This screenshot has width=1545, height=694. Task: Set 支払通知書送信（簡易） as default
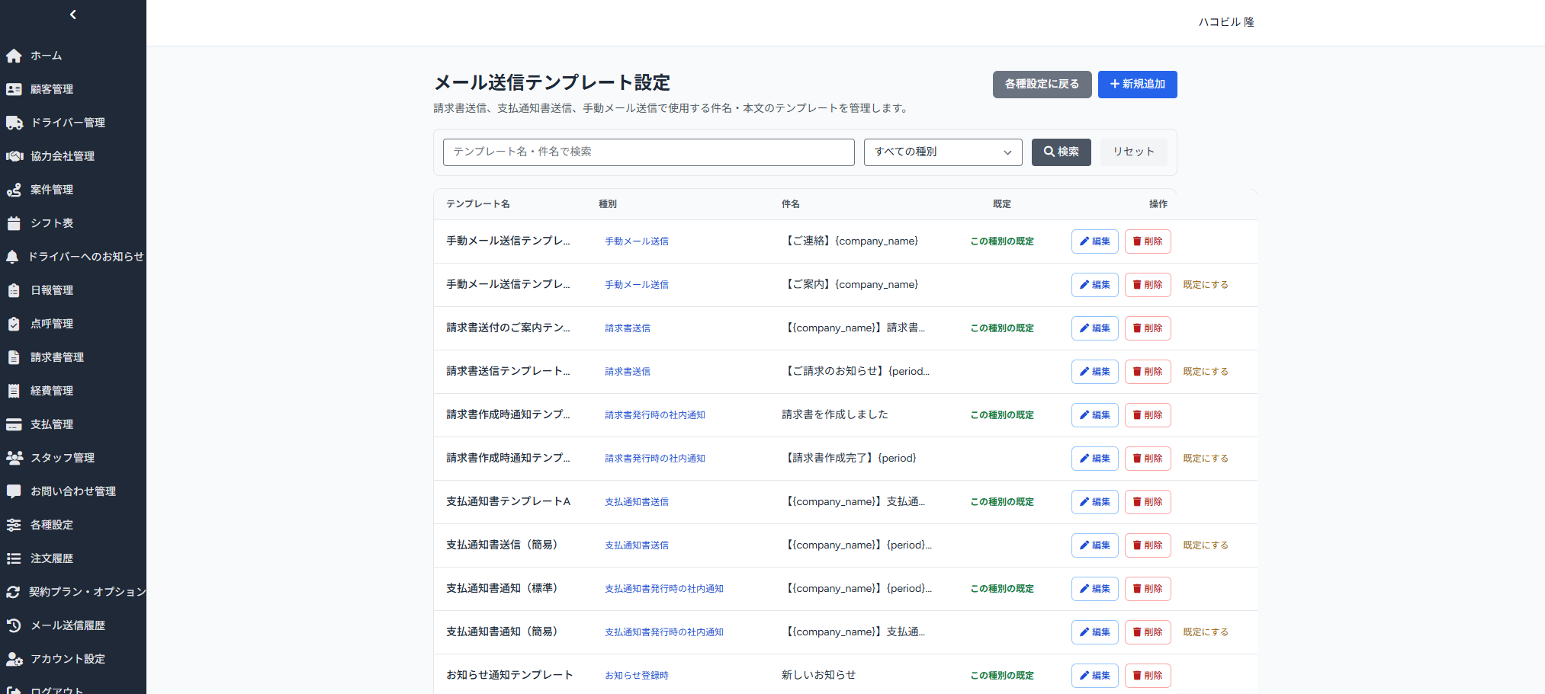[1205, 545]
